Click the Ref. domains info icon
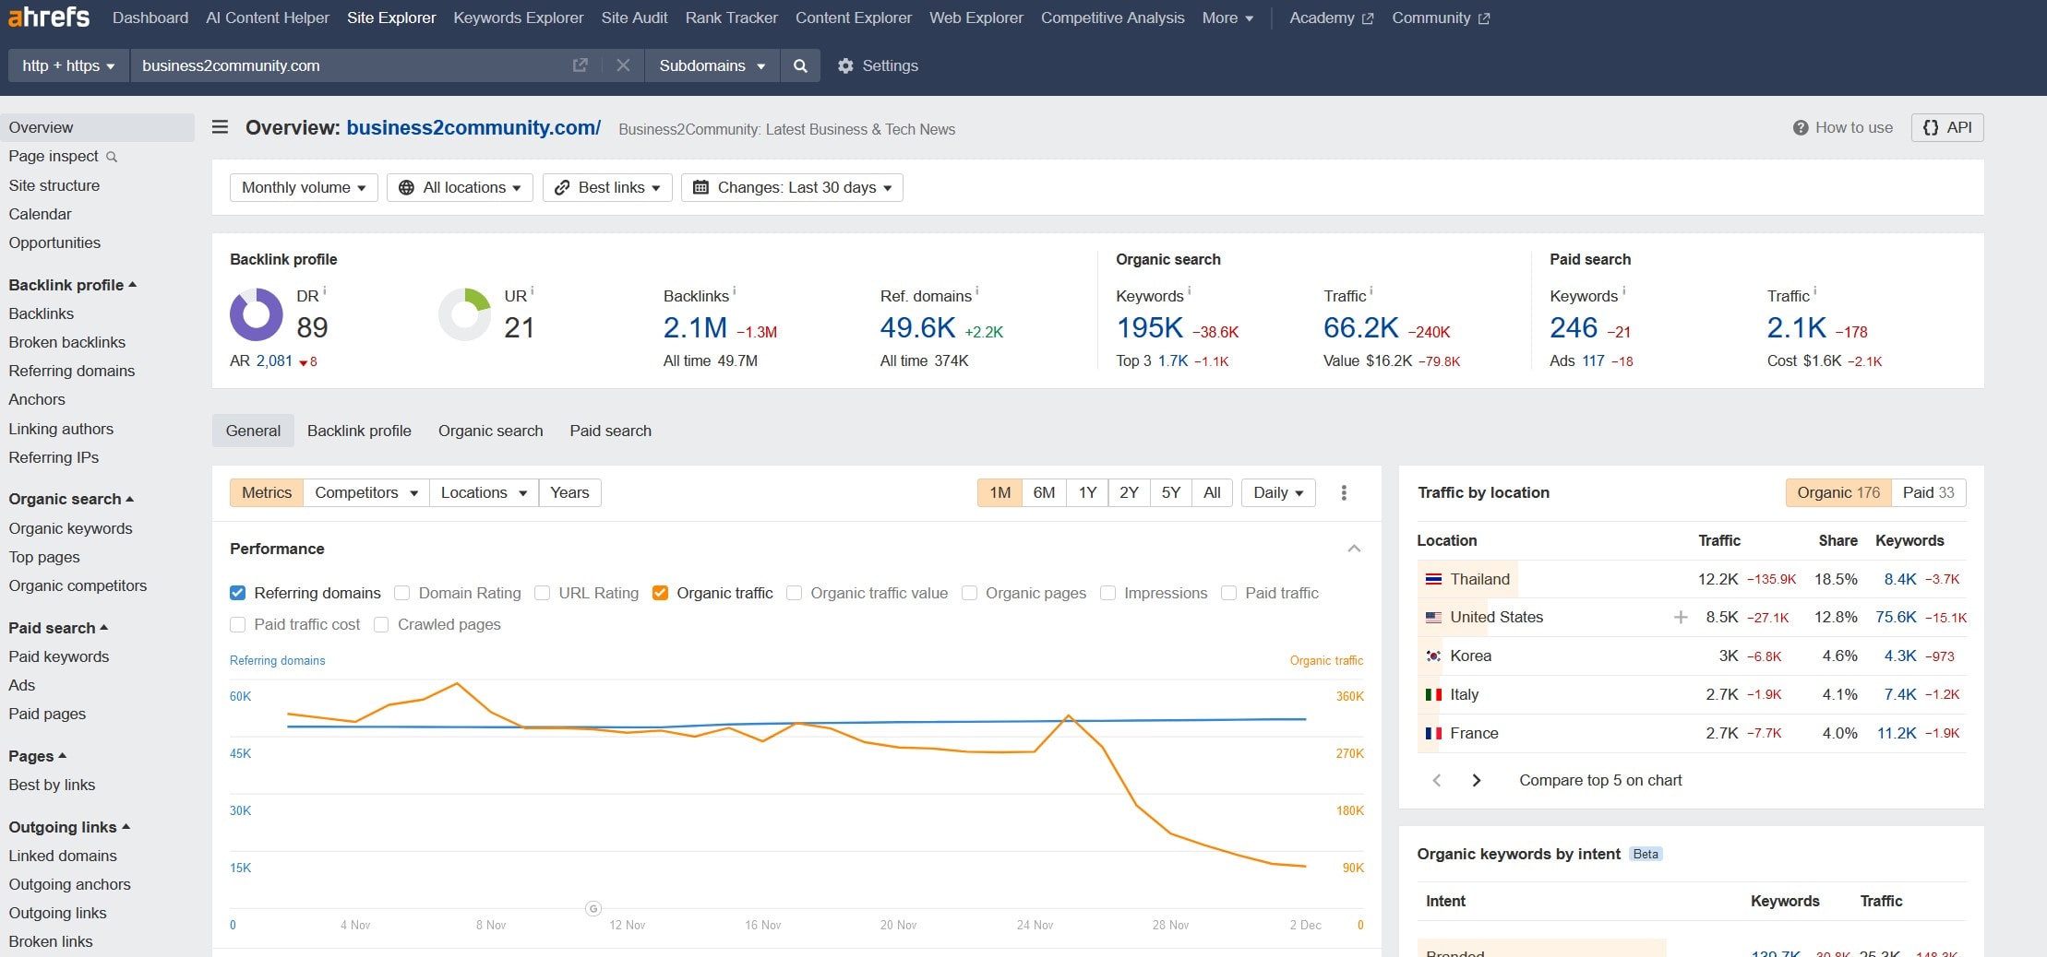Viewport: 2047px width, 957px height. [977, 290]
